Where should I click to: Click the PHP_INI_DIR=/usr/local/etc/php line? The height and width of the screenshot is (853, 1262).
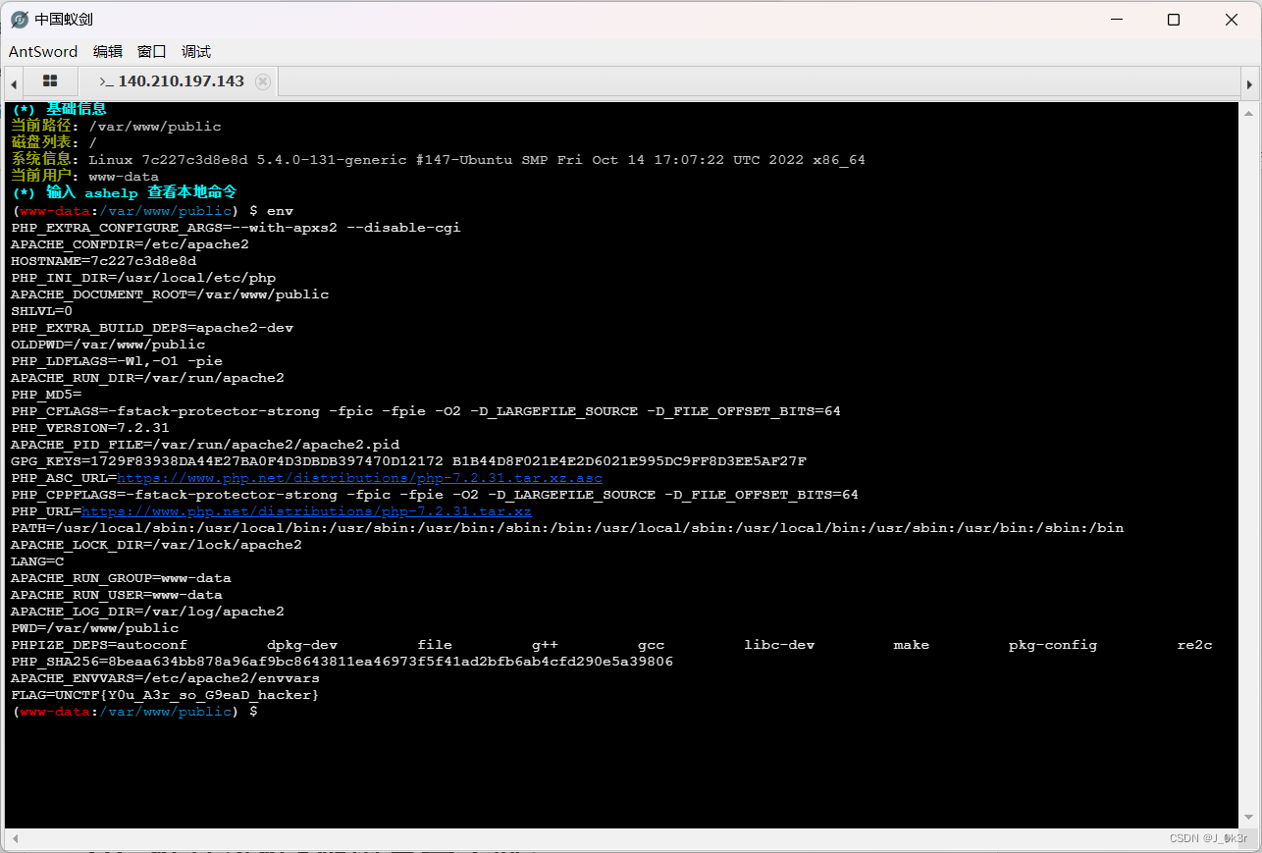[143, 278]
